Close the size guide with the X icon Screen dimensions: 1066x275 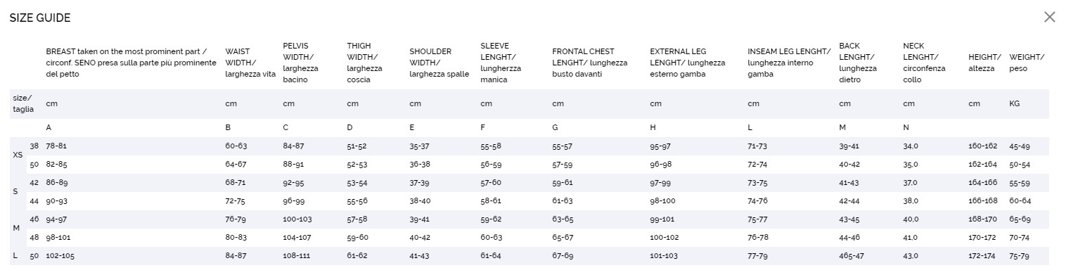tap(1049, 17)
